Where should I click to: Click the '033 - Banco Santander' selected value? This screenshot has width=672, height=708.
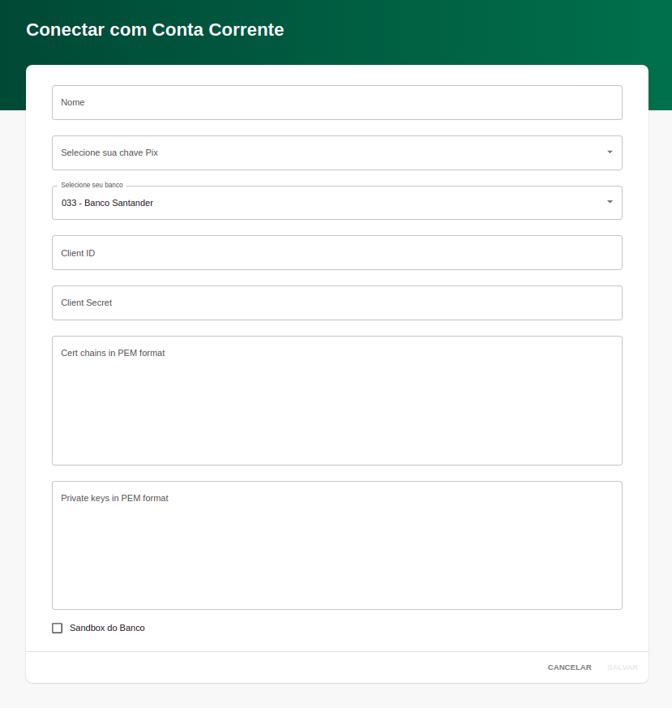coord(107,203)
